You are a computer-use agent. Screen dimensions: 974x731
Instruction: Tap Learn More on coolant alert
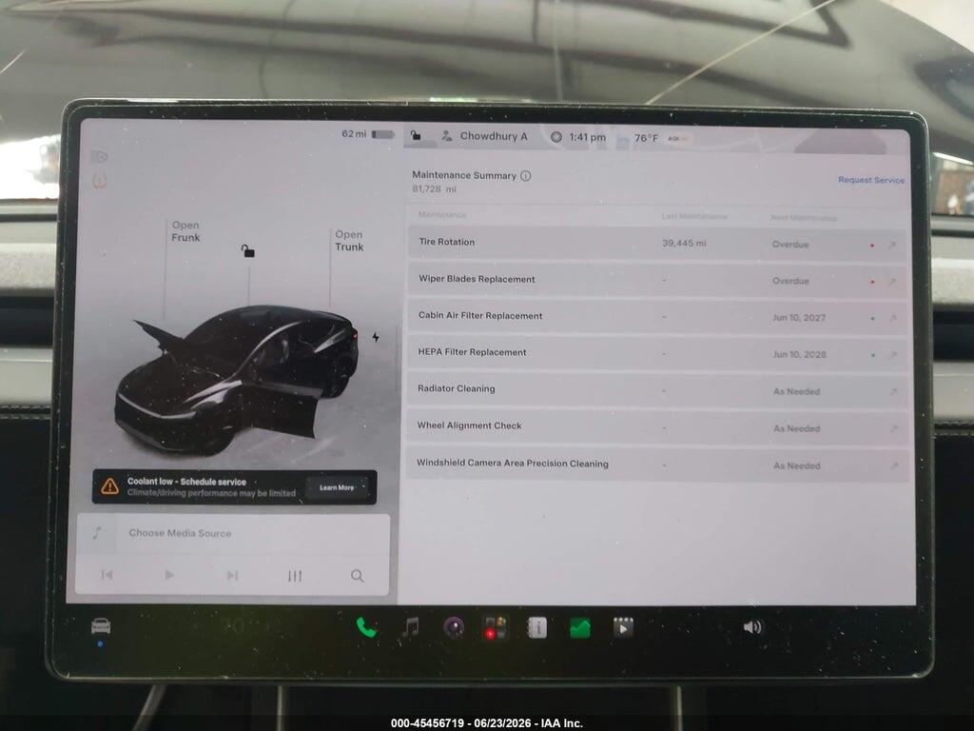tap(337, 488)
